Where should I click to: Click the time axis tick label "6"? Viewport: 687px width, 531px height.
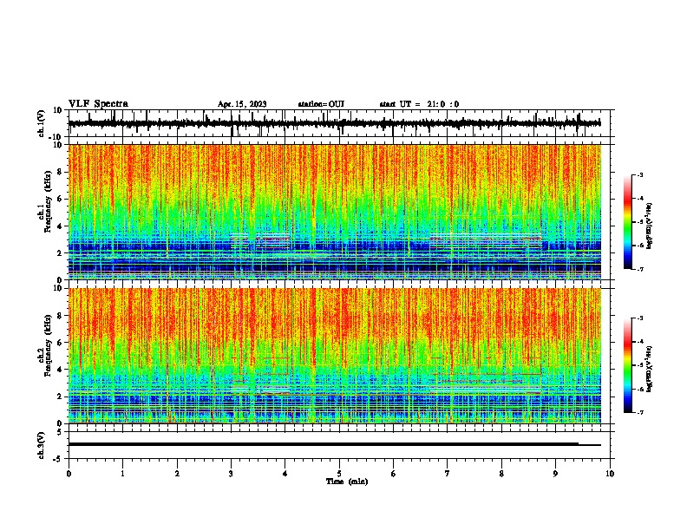point(394,474)
